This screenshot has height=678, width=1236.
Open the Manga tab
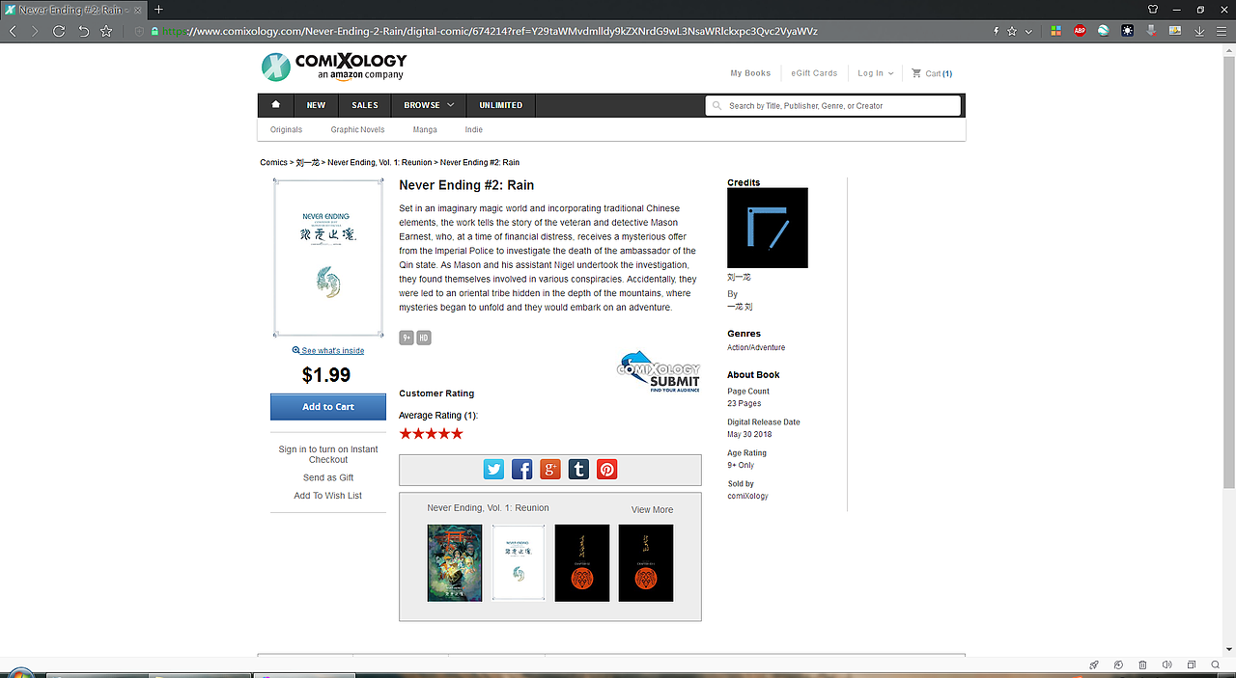(425, 129)
